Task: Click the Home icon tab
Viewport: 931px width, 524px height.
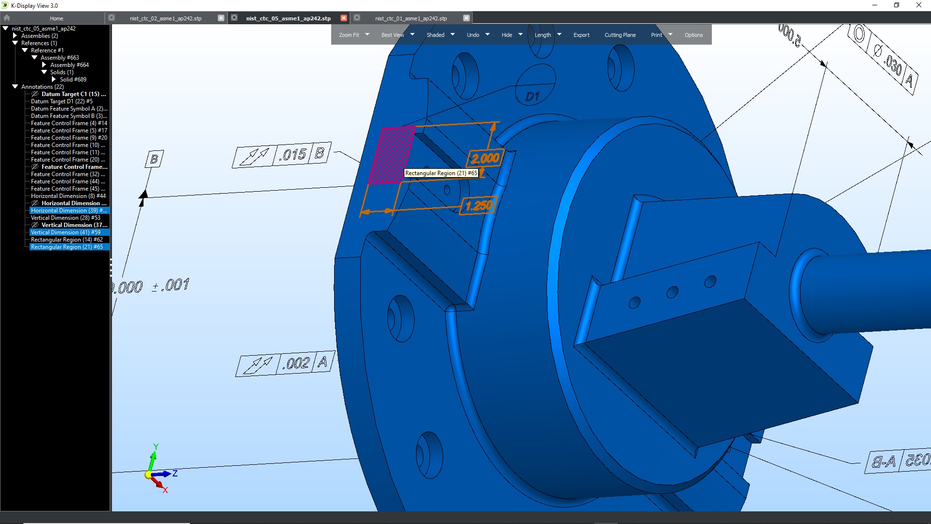Action: point(7,18)
